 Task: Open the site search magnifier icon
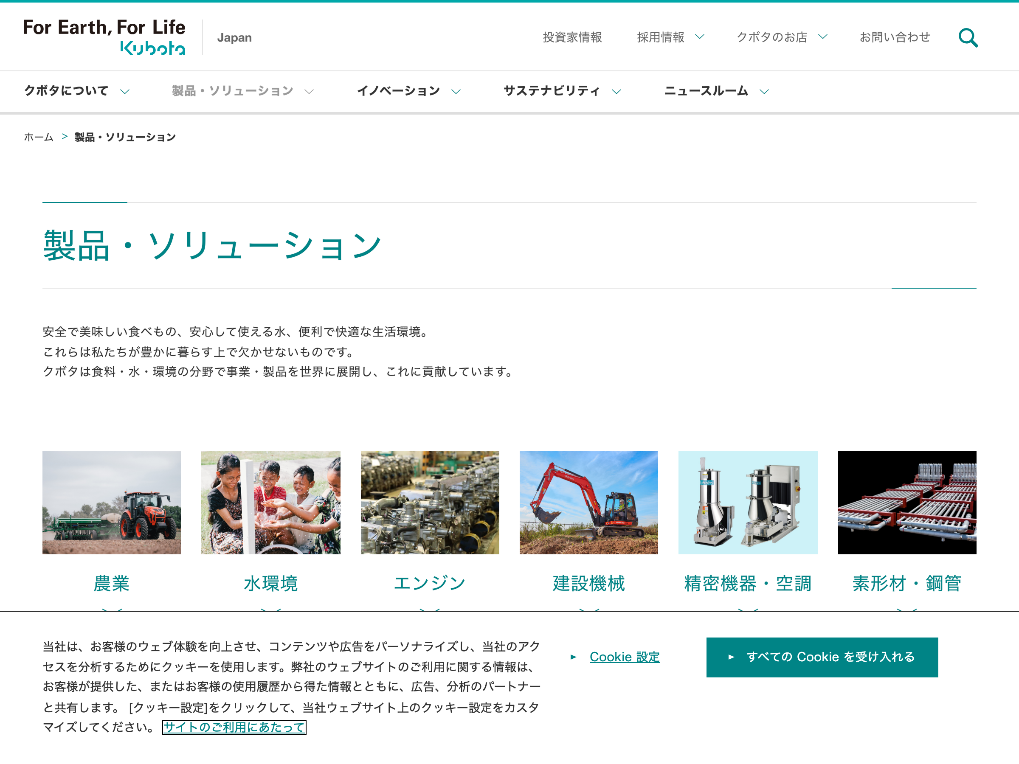pos(968,38)
